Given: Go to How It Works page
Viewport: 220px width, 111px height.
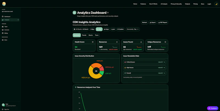Looking at the screenshot, I should pos(153,4).
